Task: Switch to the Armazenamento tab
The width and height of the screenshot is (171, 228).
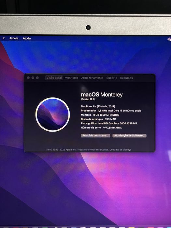Action: pyautogui.click(x=92, y=78)
